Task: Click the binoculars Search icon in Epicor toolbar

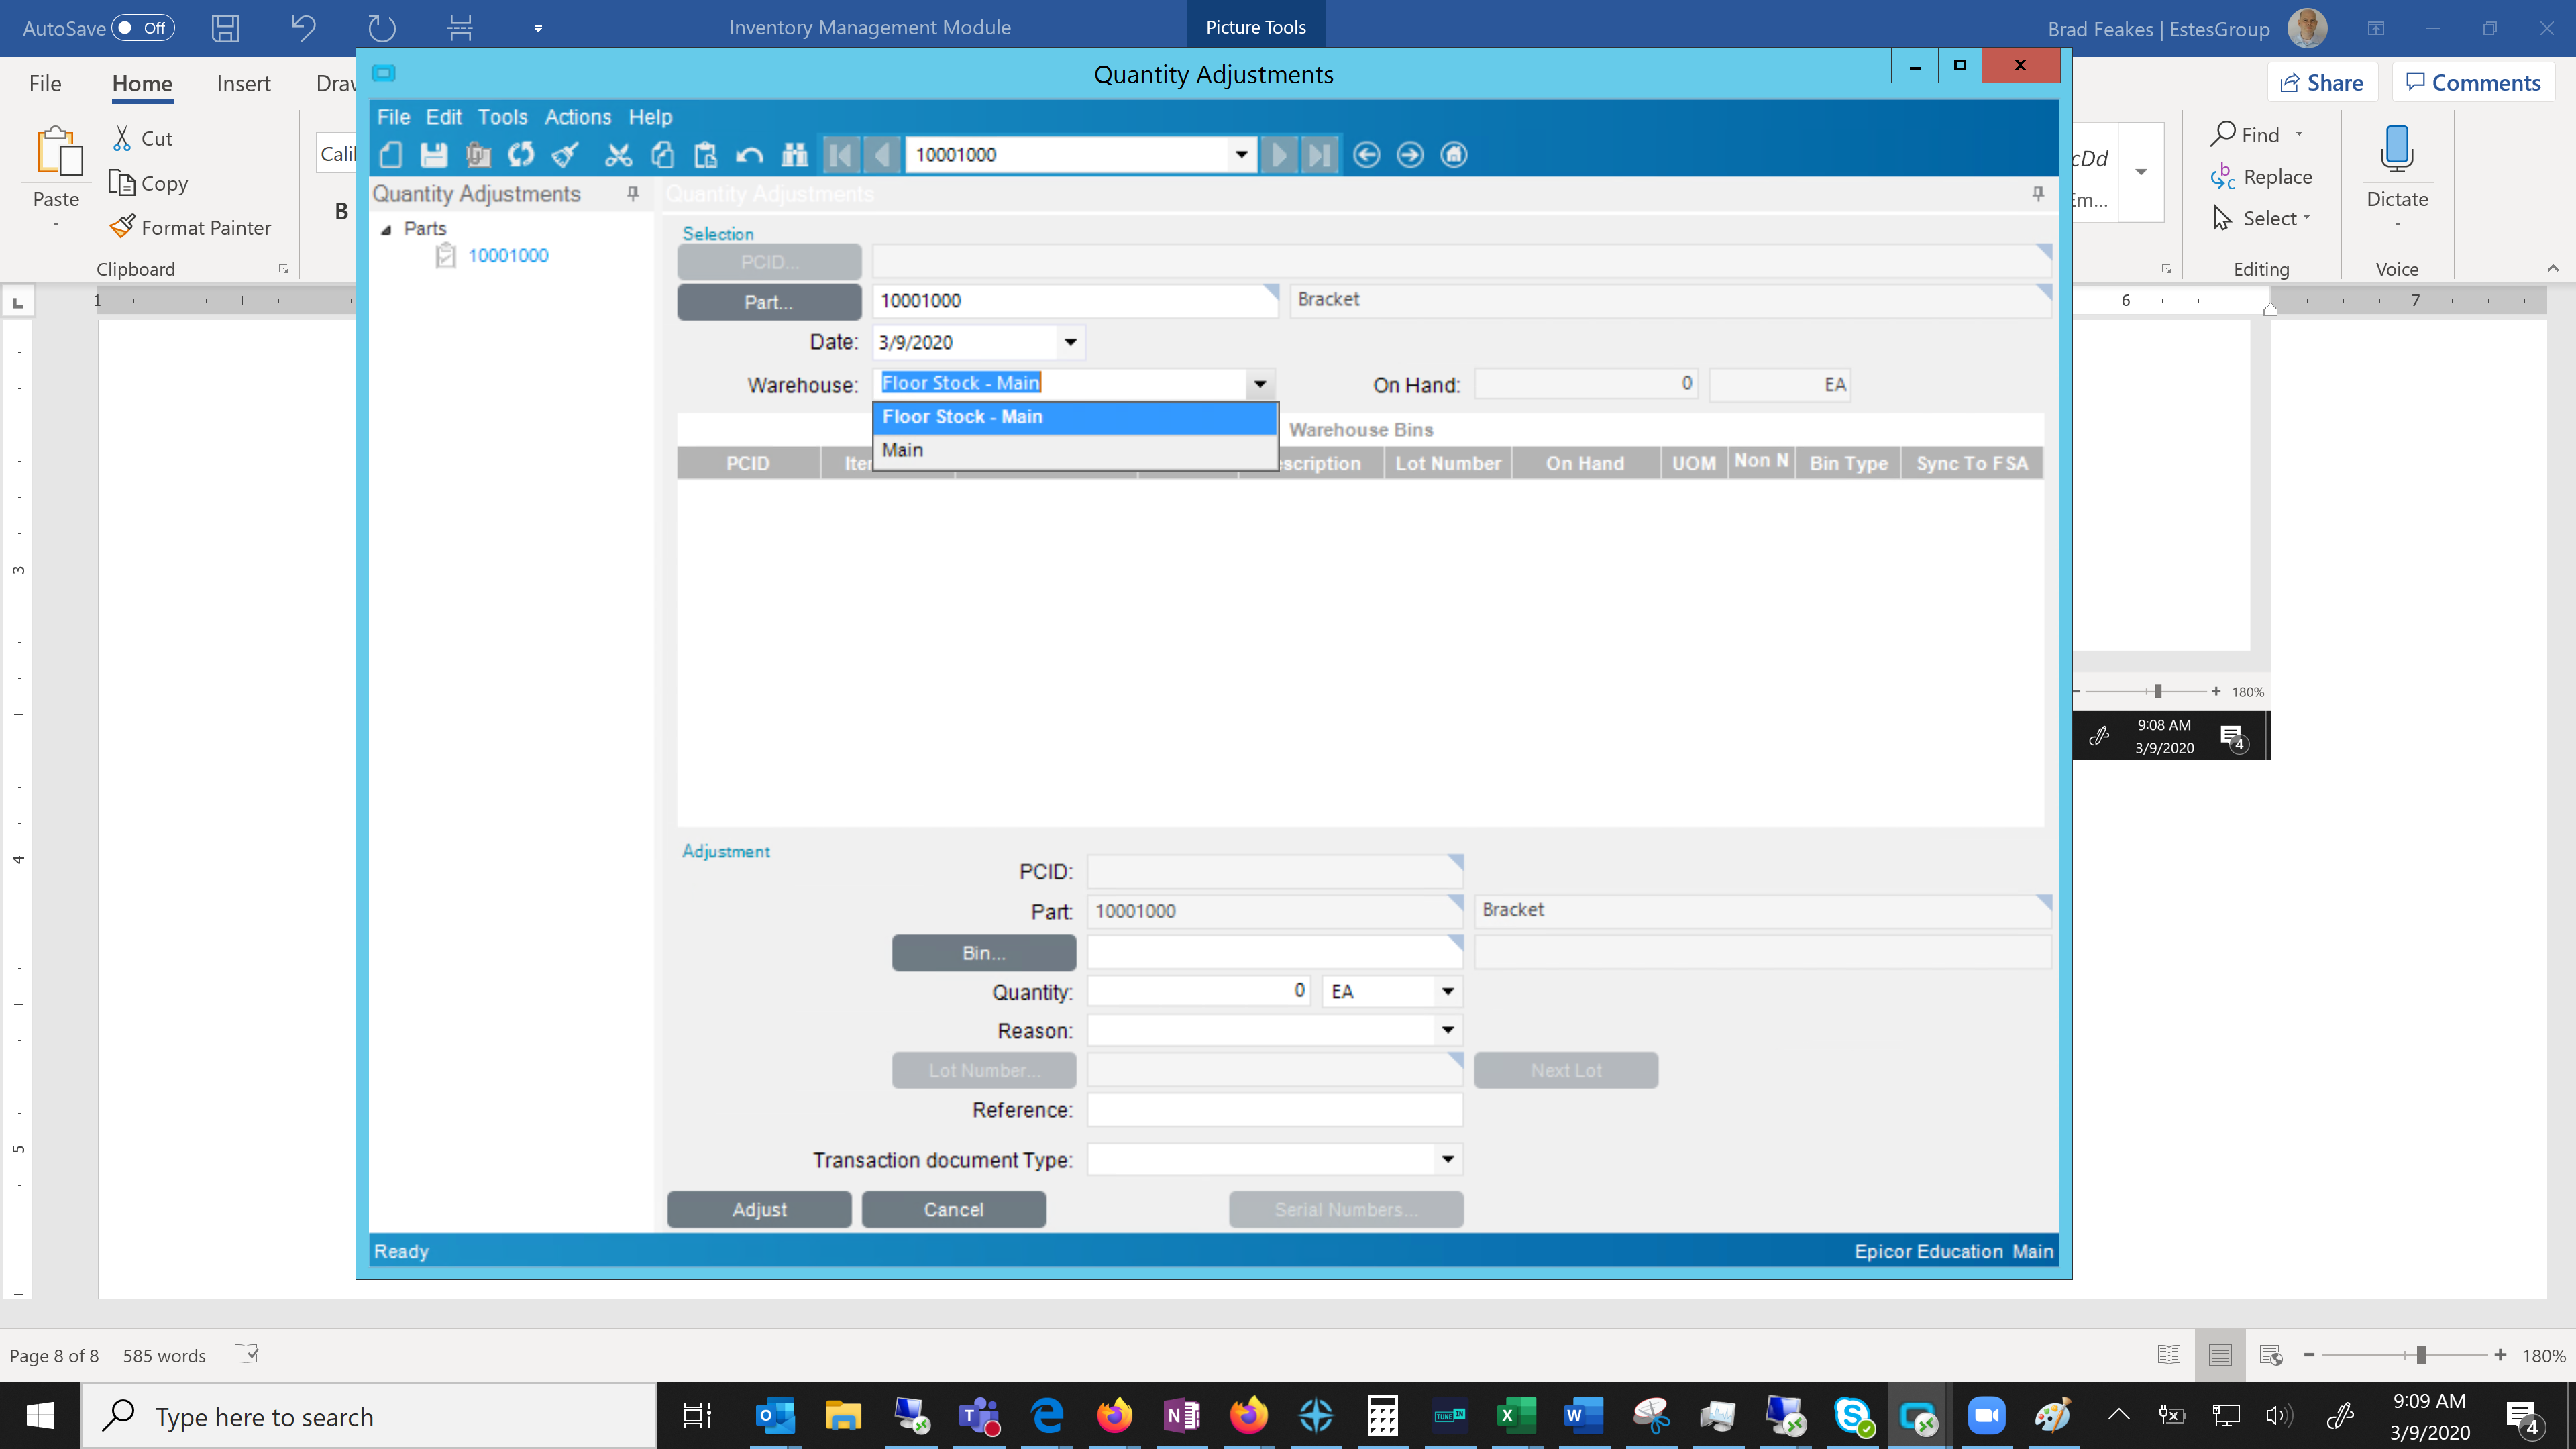Action: 794,154
